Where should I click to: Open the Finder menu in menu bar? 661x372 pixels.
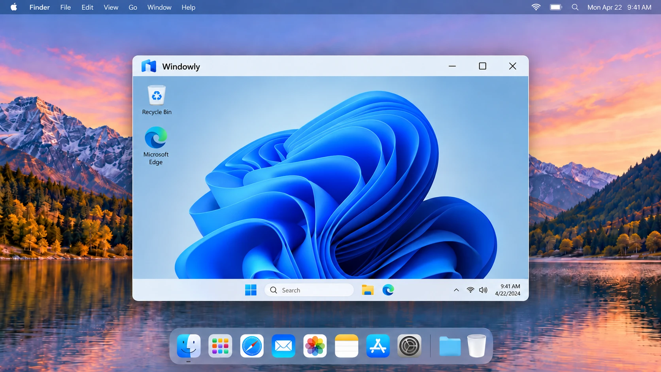tap(40, 7)
